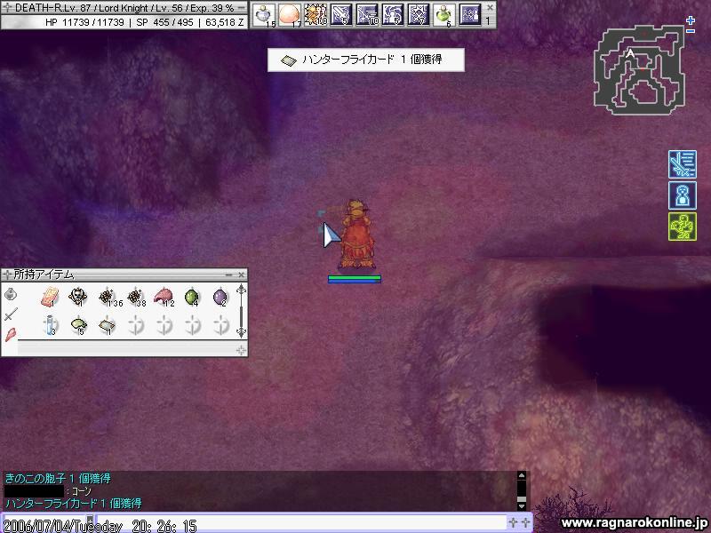711x533 pixels.
Task: Use the white potion bottle in hotkey slot one
Action: (x=264, y=14)
